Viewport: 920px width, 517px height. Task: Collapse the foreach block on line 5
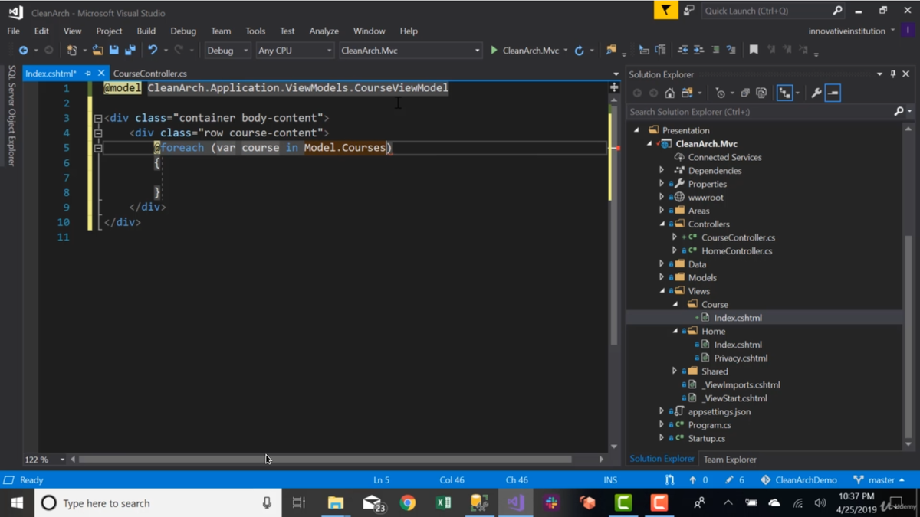[98, 149]
